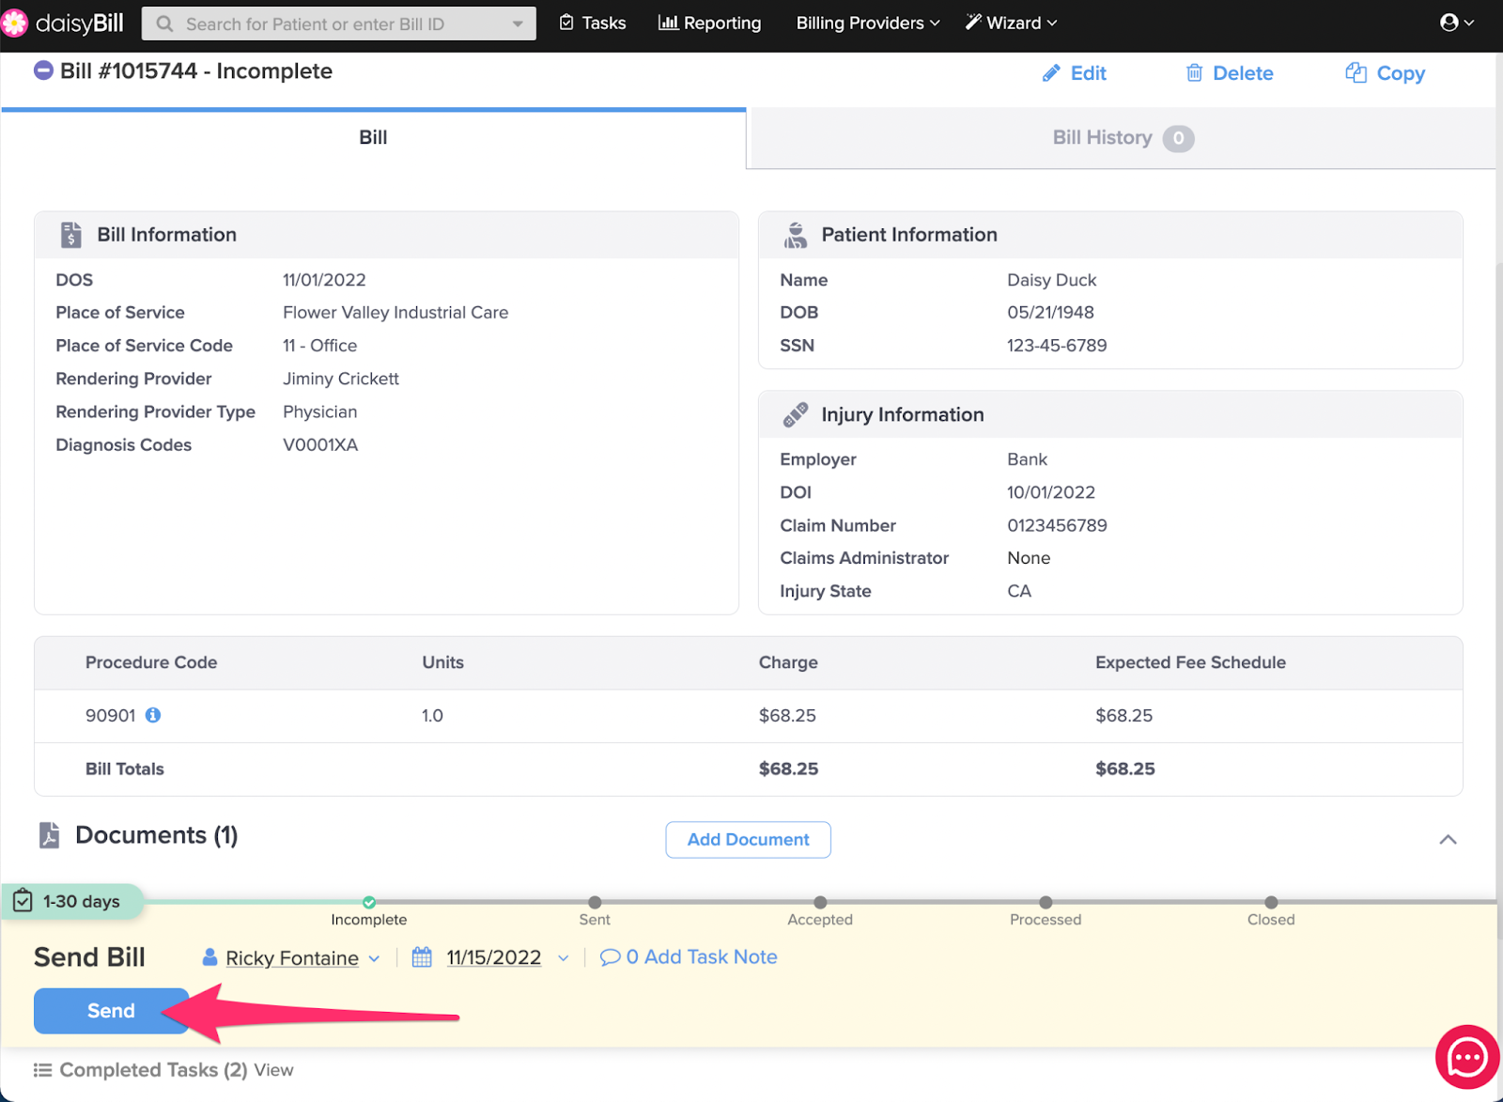Open the Reporting page
Screen dimensions: 1503x1102
tap(710, 23)
